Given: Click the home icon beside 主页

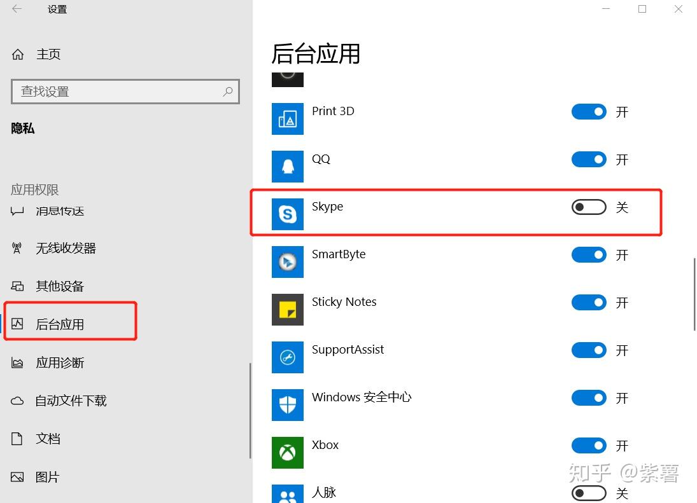Looking at the screenshot, I should tap(18, 55).
